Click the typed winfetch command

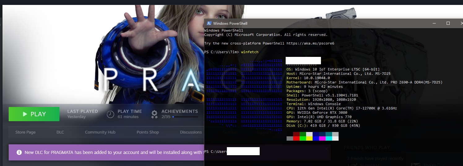250,52
